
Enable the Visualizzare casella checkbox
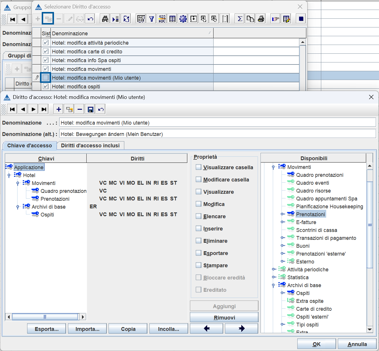[x=198, y=167]
